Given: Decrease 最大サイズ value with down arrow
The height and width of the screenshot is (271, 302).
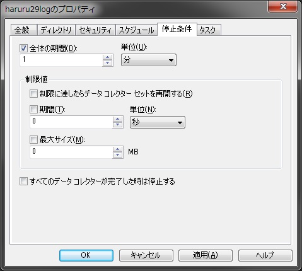Looking at the screenshot, I should pyautogui.click(x=117, y=155).
